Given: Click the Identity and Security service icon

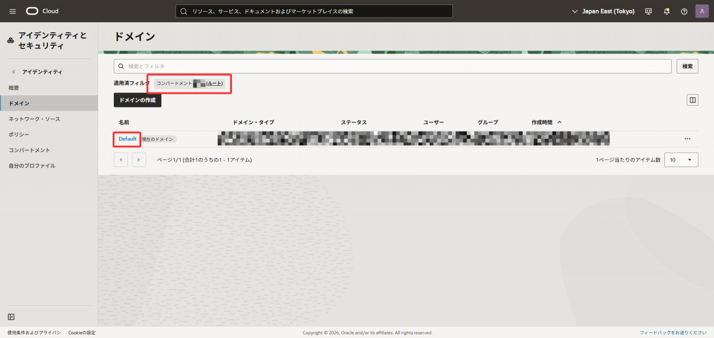Looking at the screenshot, I should point(11,41).
